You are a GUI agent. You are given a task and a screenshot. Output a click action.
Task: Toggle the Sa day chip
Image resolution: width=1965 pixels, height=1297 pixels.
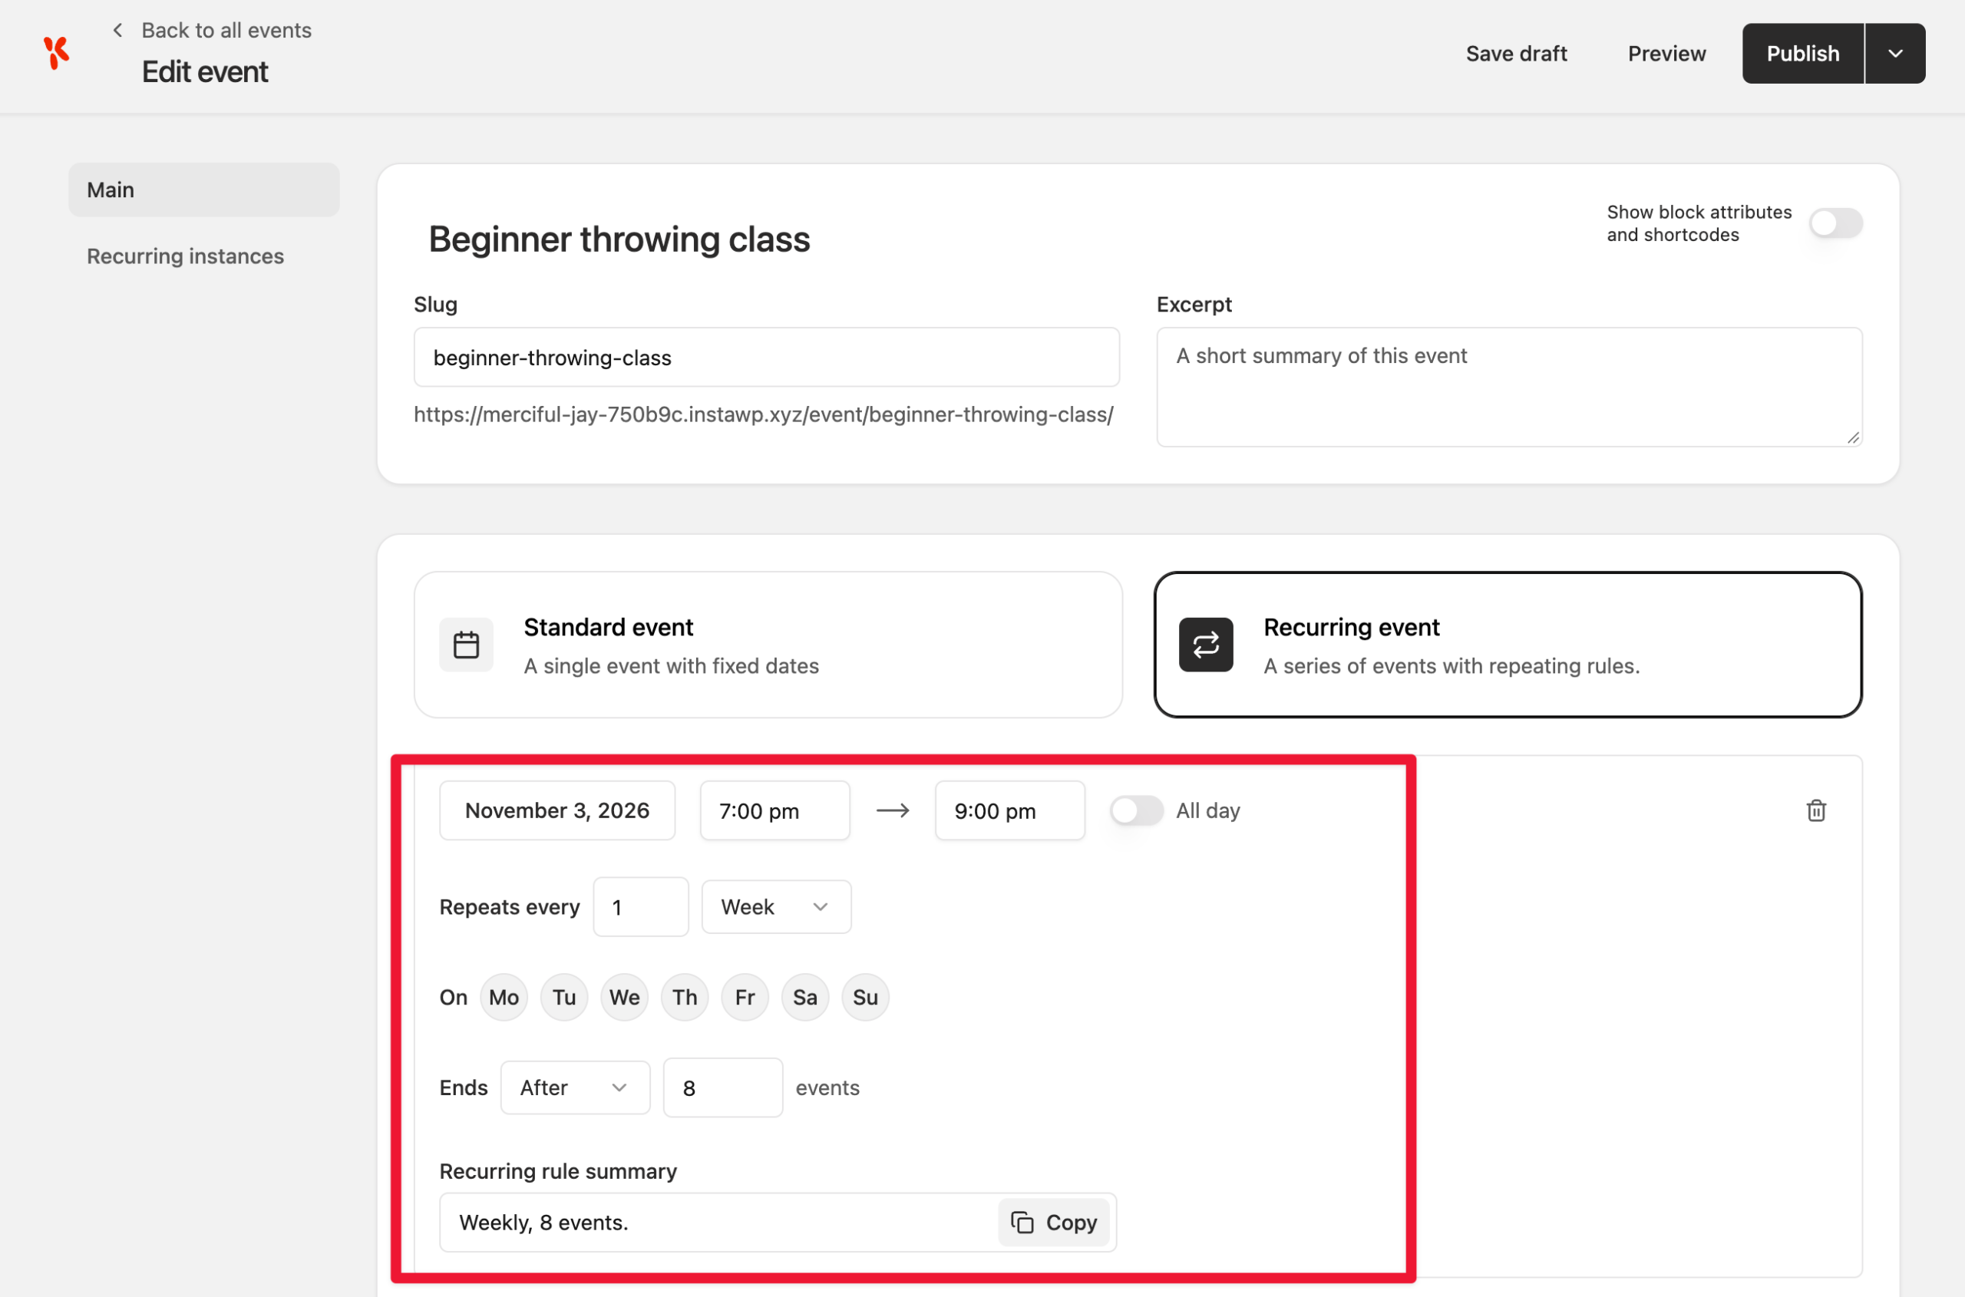coord(806,997)
